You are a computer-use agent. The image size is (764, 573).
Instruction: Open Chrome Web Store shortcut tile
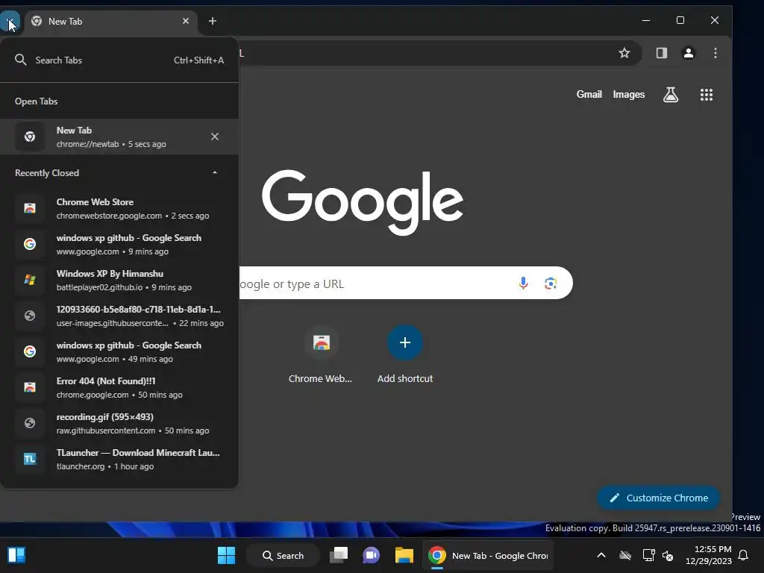(321, 354)
